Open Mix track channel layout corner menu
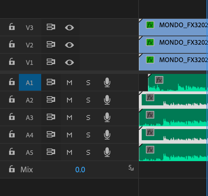This screenshot has height=196, width=208. (131, 168)
